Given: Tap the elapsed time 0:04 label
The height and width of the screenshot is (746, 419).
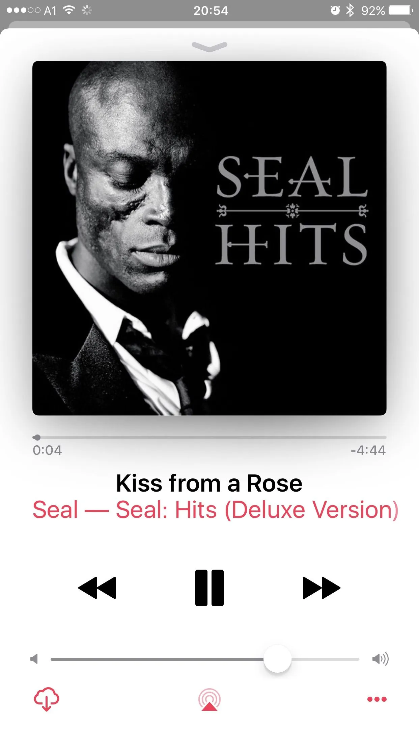Looking at the screenshot, I should (x=47, y=450).
